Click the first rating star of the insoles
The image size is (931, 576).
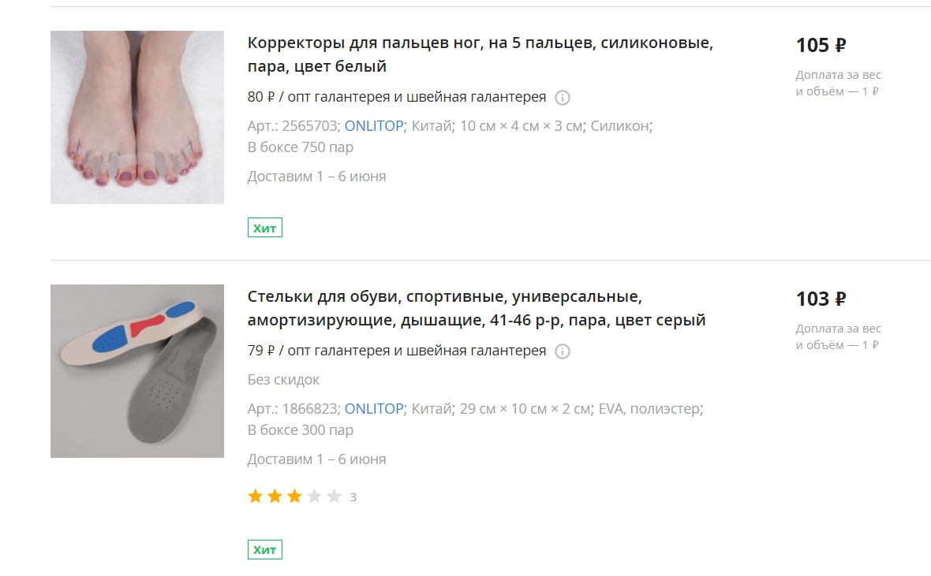(256, 496)
